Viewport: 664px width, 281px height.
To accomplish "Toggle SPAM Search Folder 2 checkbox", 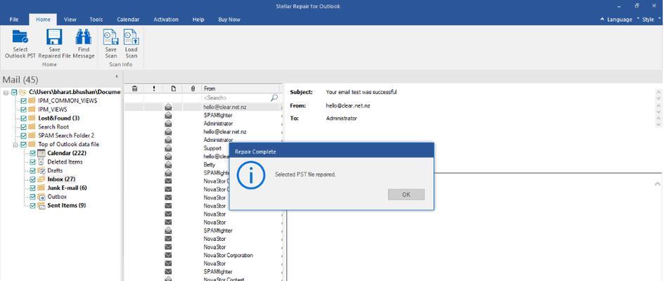I will pyautogui.click(x=23, y=136).
